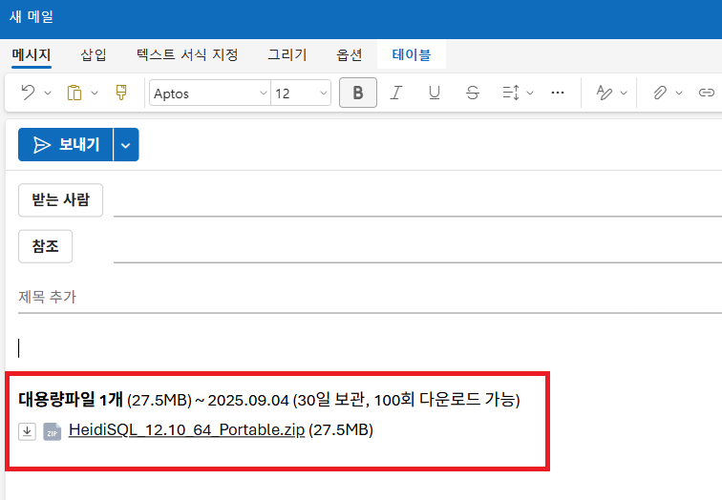This screenshot has height=500, width=722.
Task: Toggle Italic formatting
Action: (396, 93)
